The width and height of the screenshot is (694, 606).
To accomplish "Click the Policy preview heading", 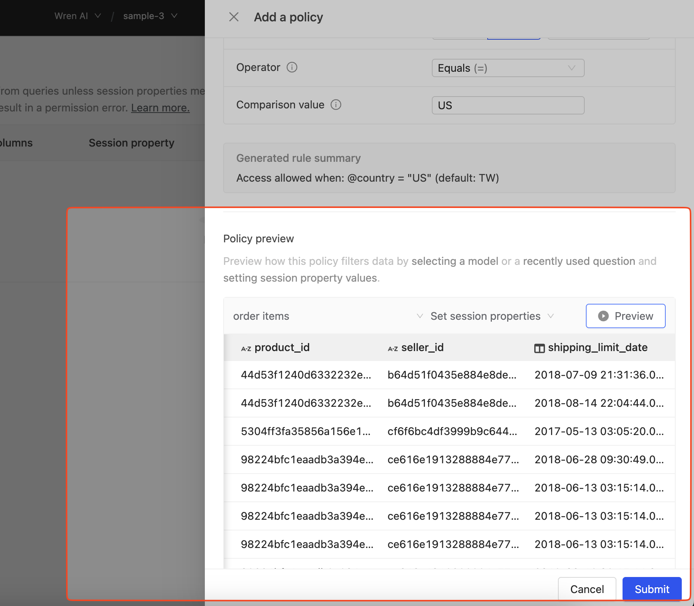I will (x=258, y=239).
